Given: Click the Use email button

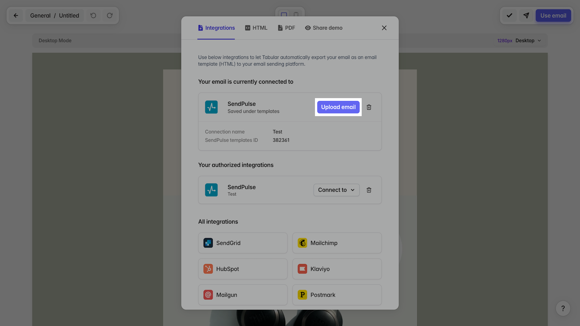Looking at the screenshot, I should (x=553, y=16).
